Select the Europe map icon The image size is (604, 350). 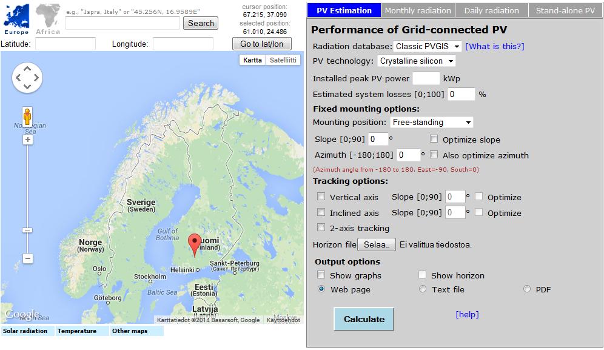pos(16,19)
